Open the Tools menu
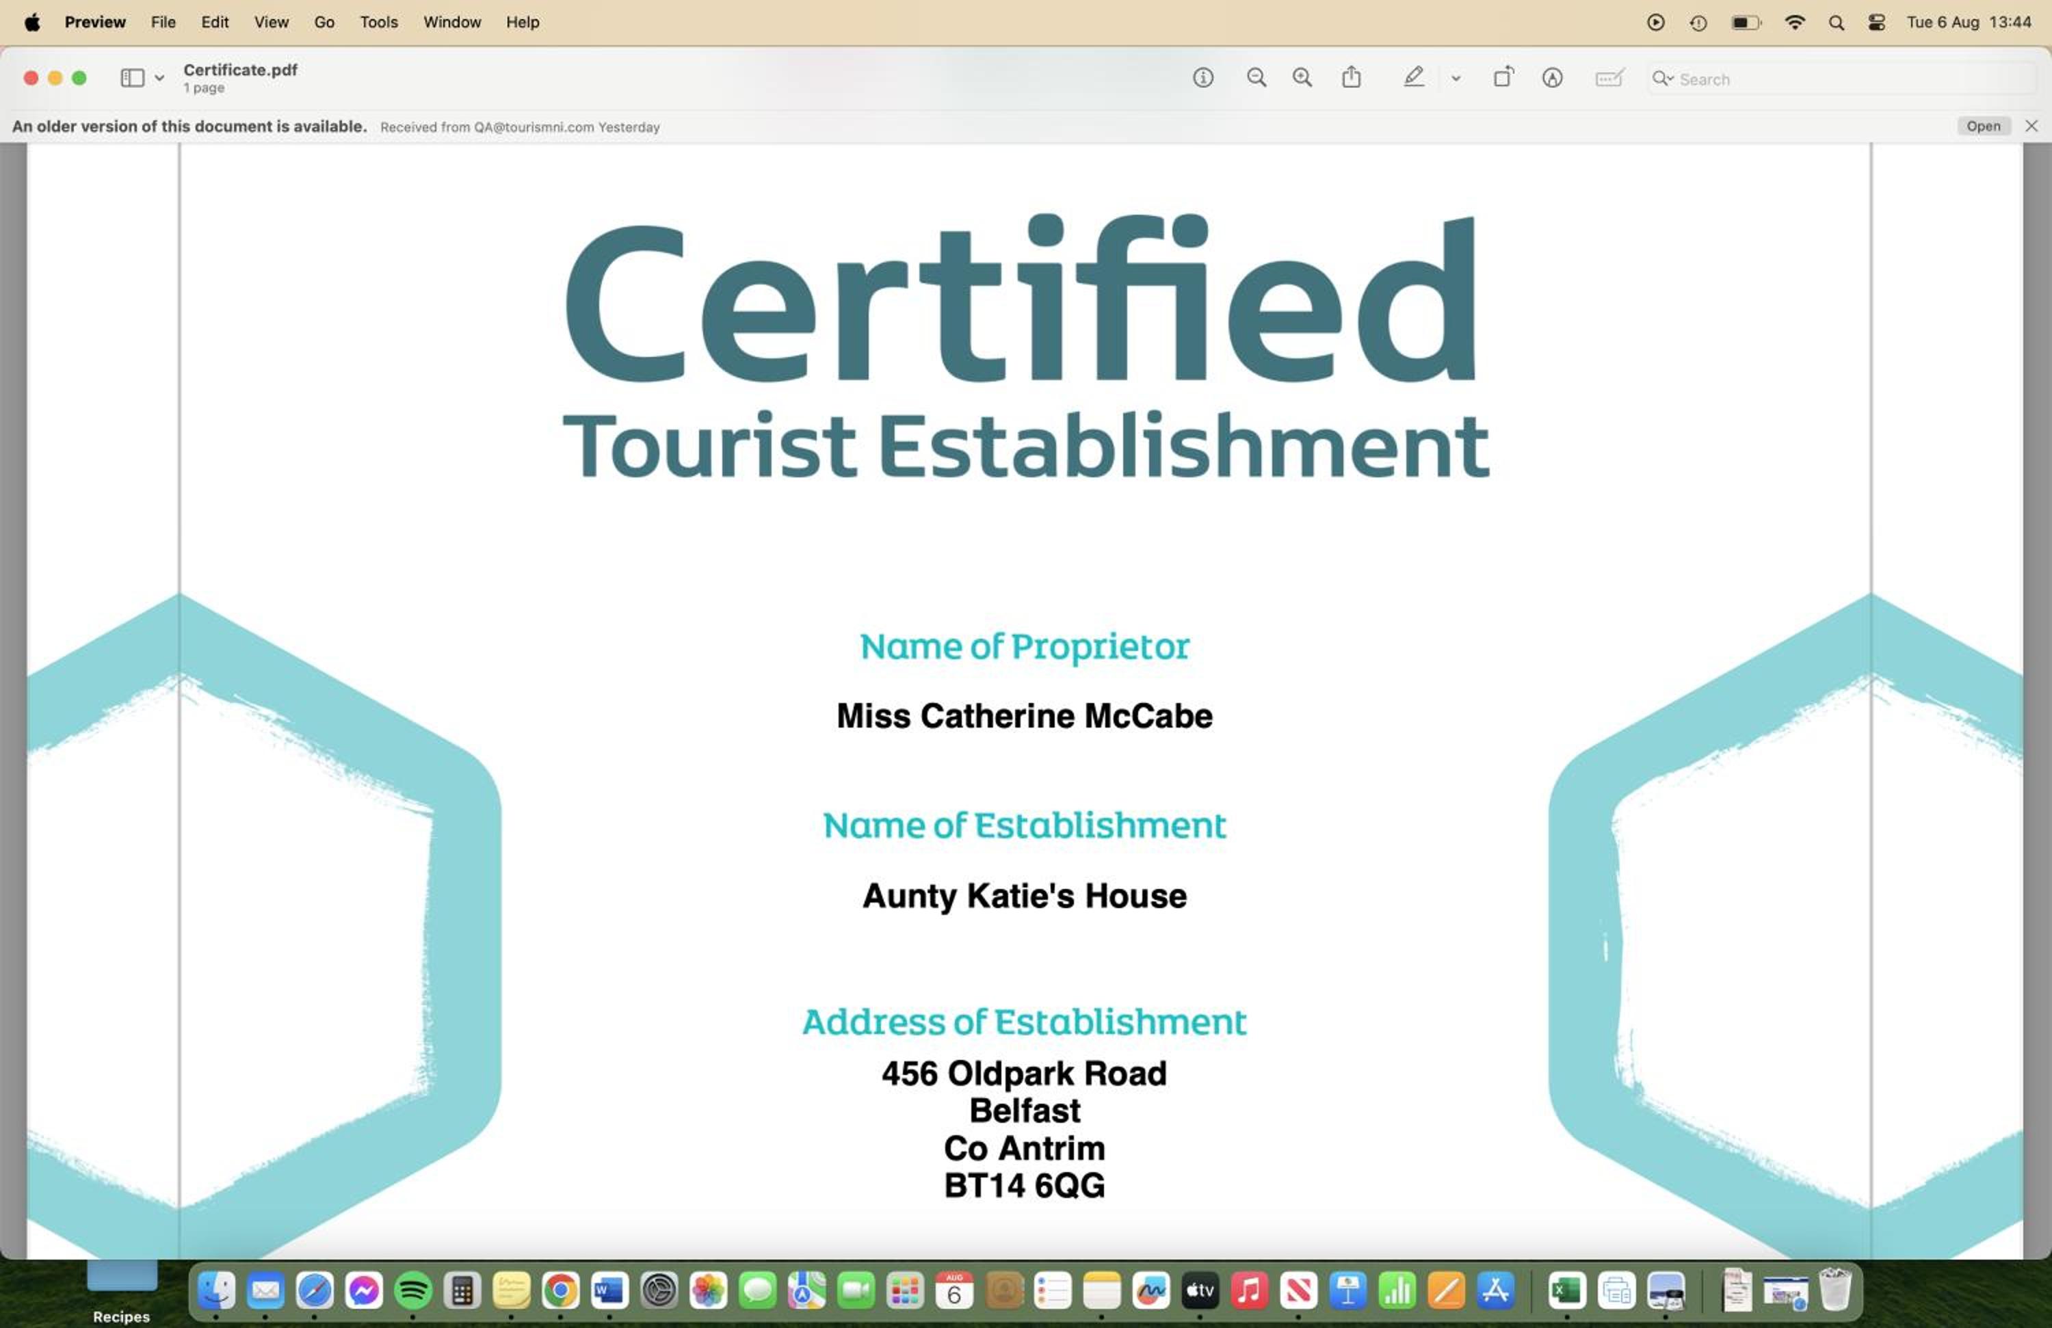This screenshot has width=2052, height=1328. pyautogui.click(x=378, y=23)
